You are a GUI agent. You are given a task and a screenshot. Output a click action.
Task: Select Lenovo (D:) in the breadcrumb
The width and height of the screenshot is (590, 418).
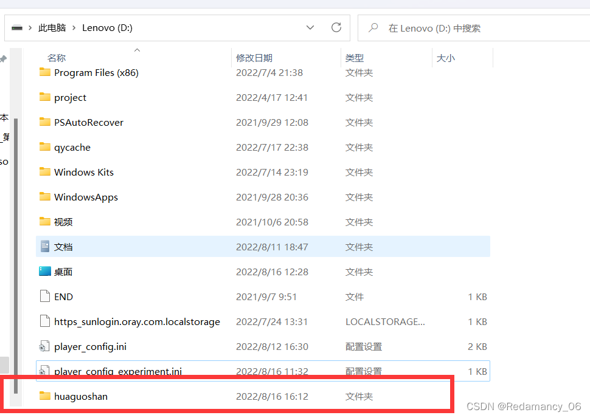point(107,28)
